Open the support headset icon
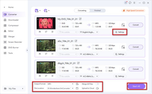This screenshot has height=94, width=152. (x=130, y=3)
